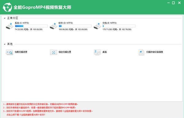The height and width of the screenshot is (118, 184).
Task: Select the 文档 (E: NTFS) drive icon
Action: (x=98, y=26)
